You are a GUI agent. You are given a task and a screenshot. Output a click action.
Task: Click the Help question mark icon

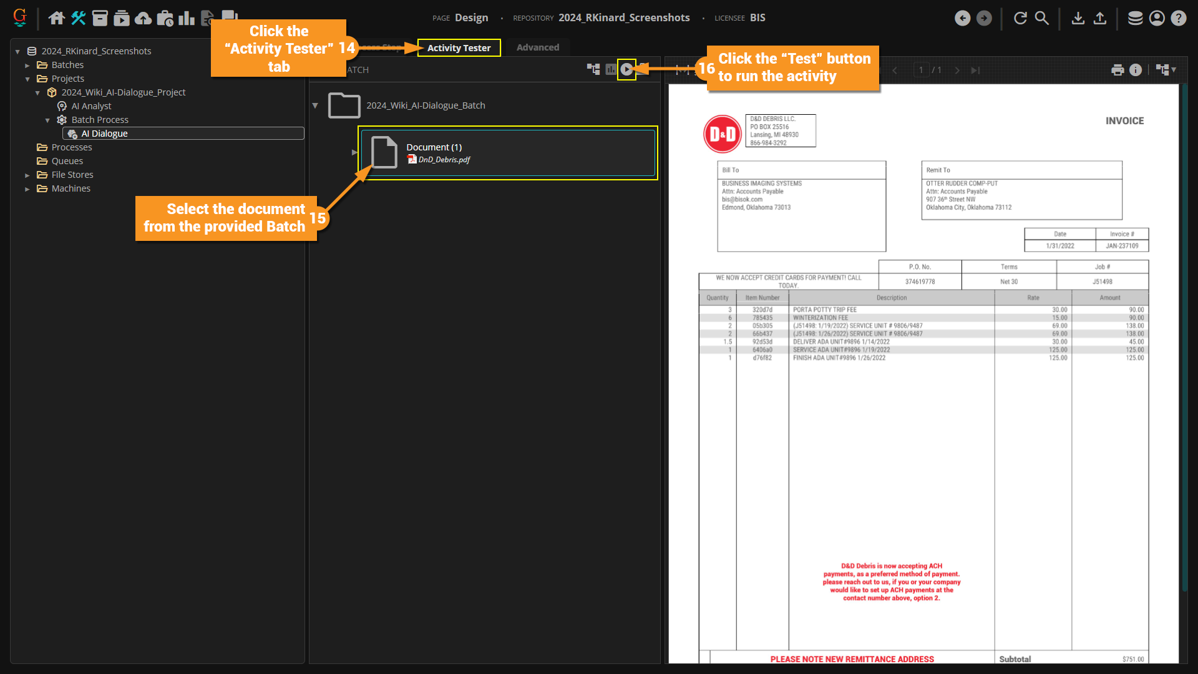(1178, 18)
